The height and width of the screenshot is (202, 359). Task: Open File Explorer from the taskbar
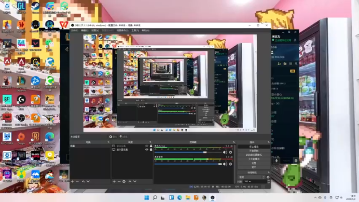(x=188, y=198)
